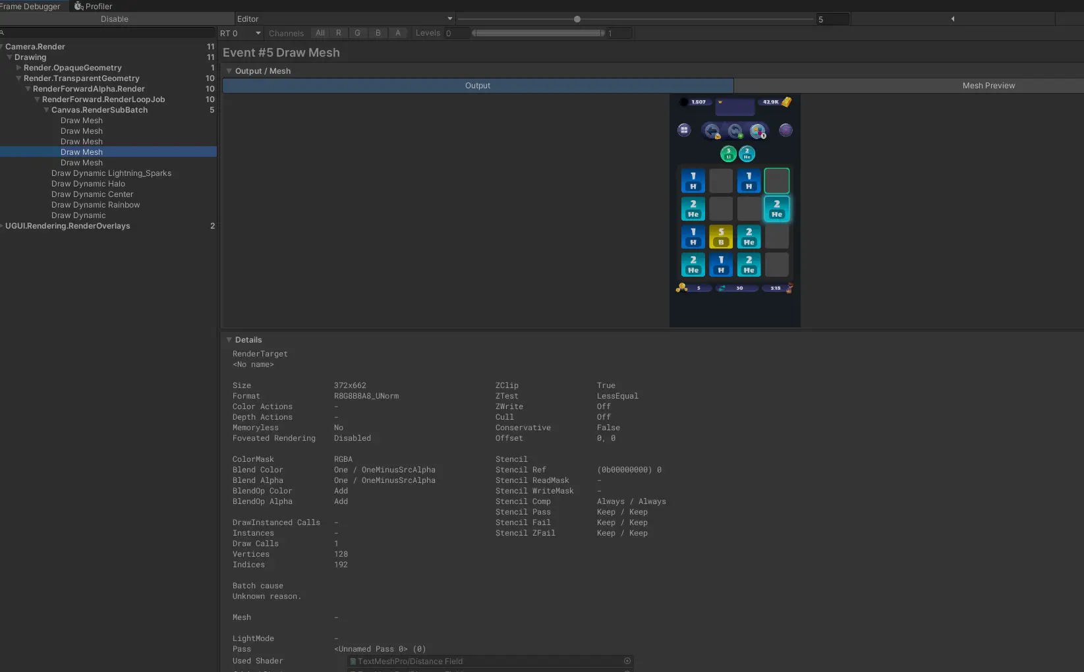Click the green-outlined empty grid cell
The height and width of the screenshot is (672, 1084).
(777, 181)
